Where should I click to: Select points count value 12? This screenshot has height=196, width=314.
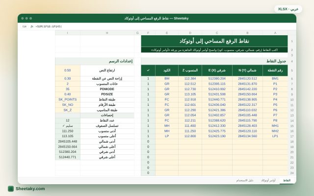(x=68, y=121)
